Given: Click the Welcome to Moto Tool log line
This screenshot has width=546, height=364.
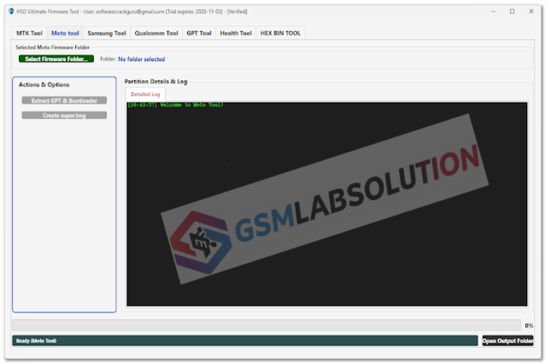Looking at the screenshot, I should pyautogui.click(x=175, y=105).
